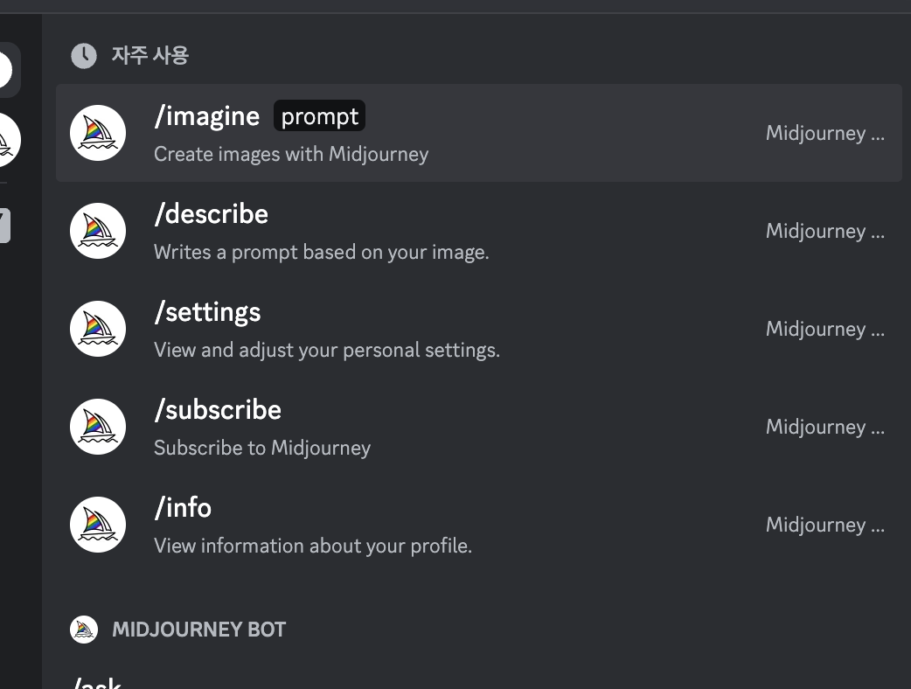The image size is (911, 689).
Task: Click Midjourney sailboat icon beside /subscribe
Action: click(98, 427)
